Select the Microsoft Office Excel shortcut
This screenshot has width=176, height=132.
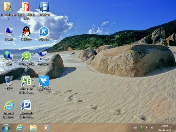pyautogui.click(x=26, y=81)
